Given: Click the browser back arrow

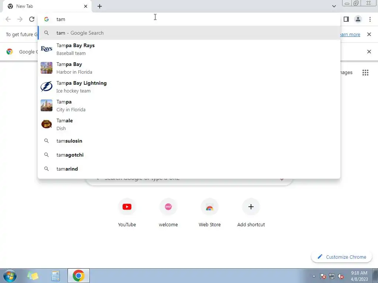Looking at the screenshot, I should pyautogui.click(x=8, y=19).
